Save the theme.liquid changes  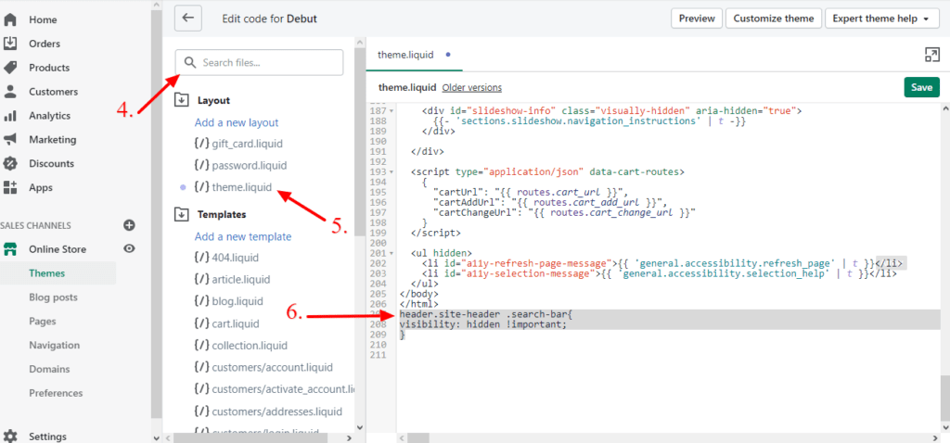point(921,87)
